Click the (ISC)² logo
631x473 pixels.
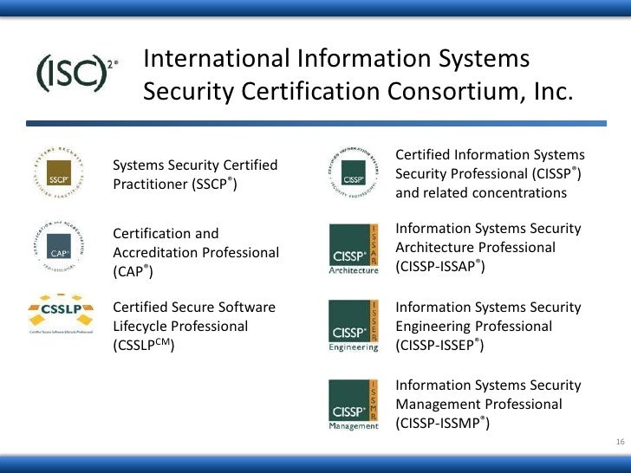pos(77,73)
